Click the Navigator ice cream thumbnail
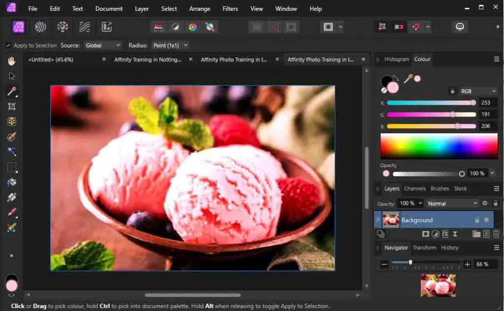504x311 pixels. pyautogui.click(x=438, y=285)
